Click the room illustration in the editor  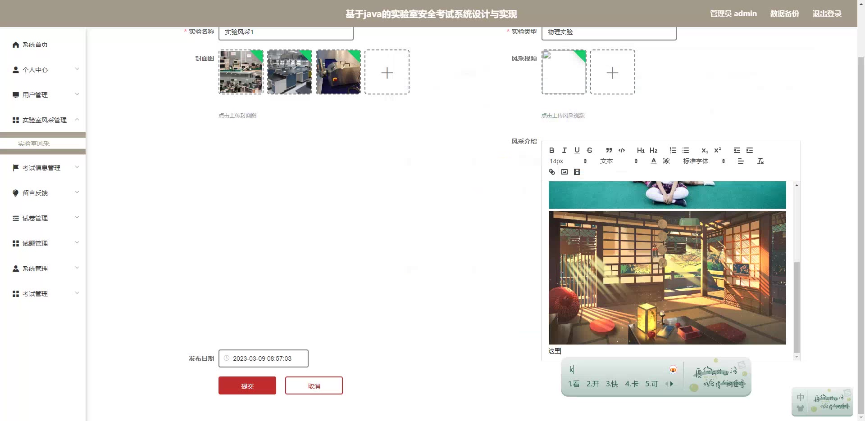[x=667, y=278]
